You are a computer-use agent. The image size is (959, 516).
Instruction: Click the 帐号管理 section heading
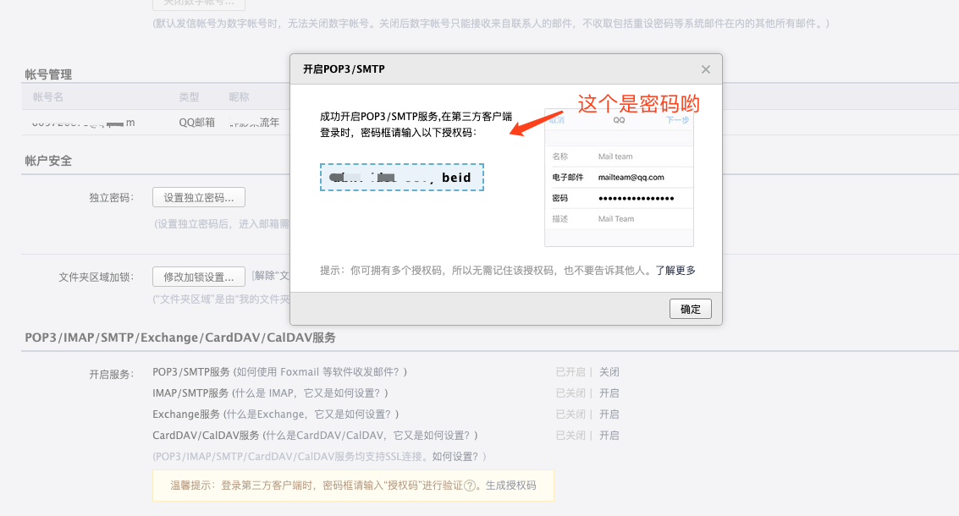coord(48,74)
